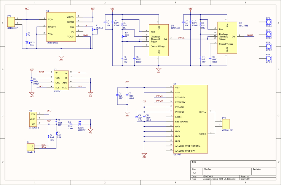
Task: Click the SENSE pin label on U2
Action: click(x=70, y=22)
